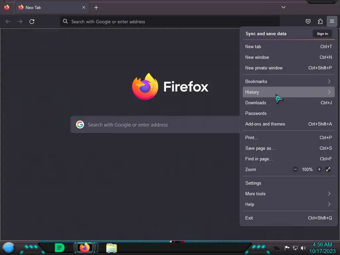Go back one page arrow

point(8,22)
